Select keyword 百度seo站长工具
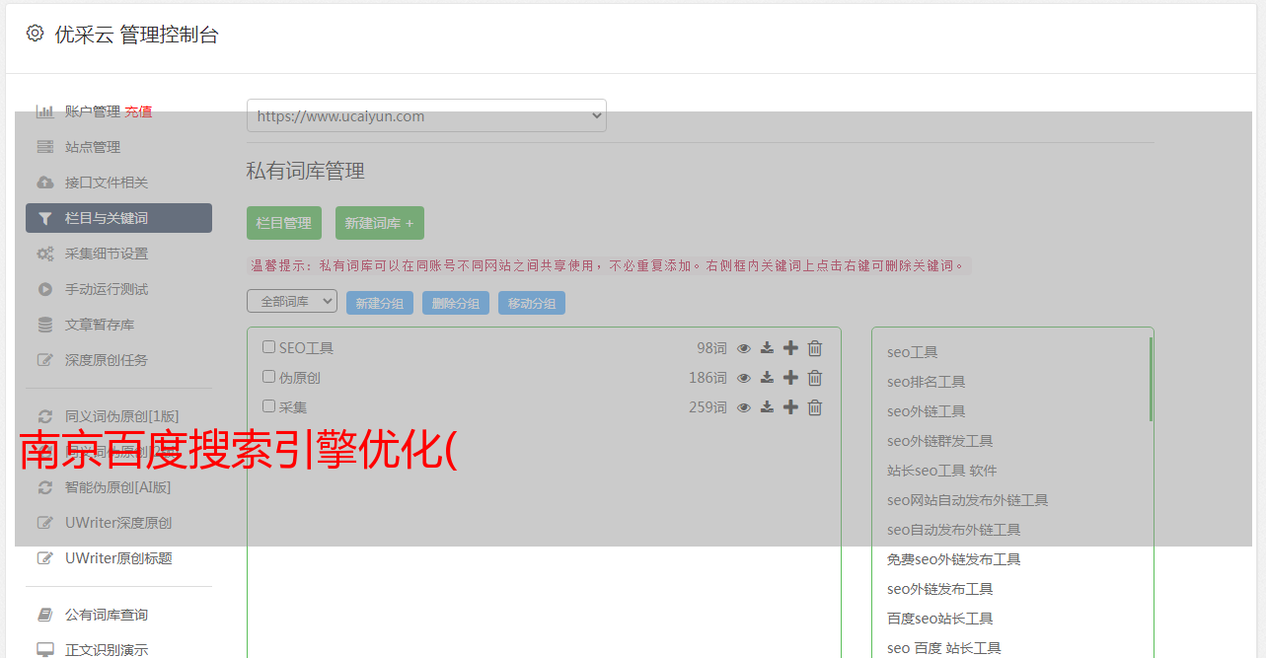1266x658 pixels. [939, 619]
